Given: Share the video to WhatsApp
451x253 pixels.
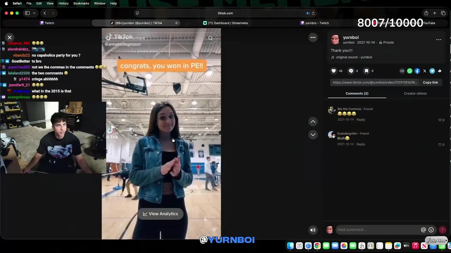Looking at the screenshot, I should (x=410, y=71).
